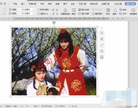This screenshot has height=108, width=138.
Task: Open the 插入 ribbon tab
Action: coord(23,4)
